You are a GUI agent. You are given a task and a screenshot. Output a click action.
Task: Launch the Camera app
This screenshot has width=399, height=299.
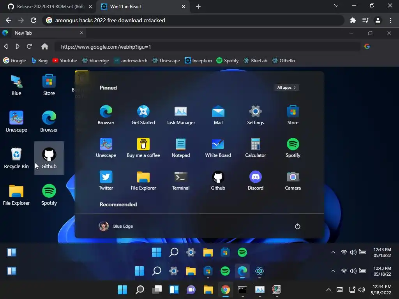click(293, 181)
